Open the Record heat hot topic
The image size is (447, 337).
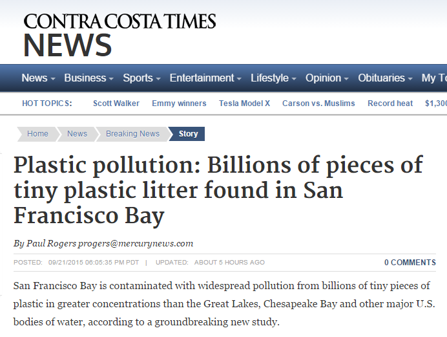[x=390, y=103]
